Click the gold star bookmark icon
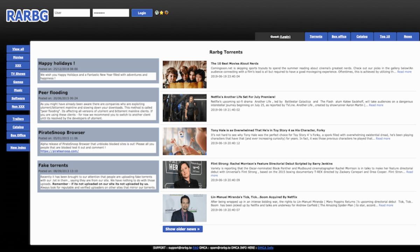Screen dimensions: 420x252 tap(161, 13)
